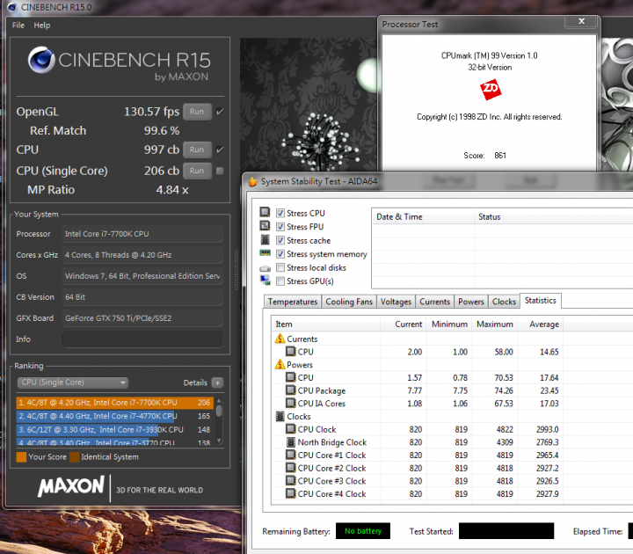Click the icon next to CPU Core #4 Clock

pyautogui.click(x=291, y=493)
